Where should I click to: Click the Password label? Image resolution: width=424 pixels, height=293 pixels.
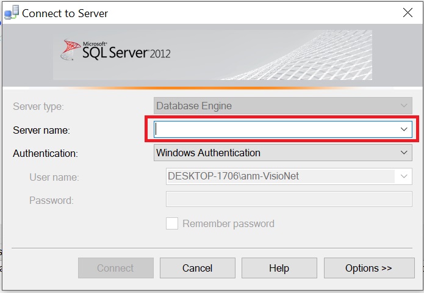point(51,200)
